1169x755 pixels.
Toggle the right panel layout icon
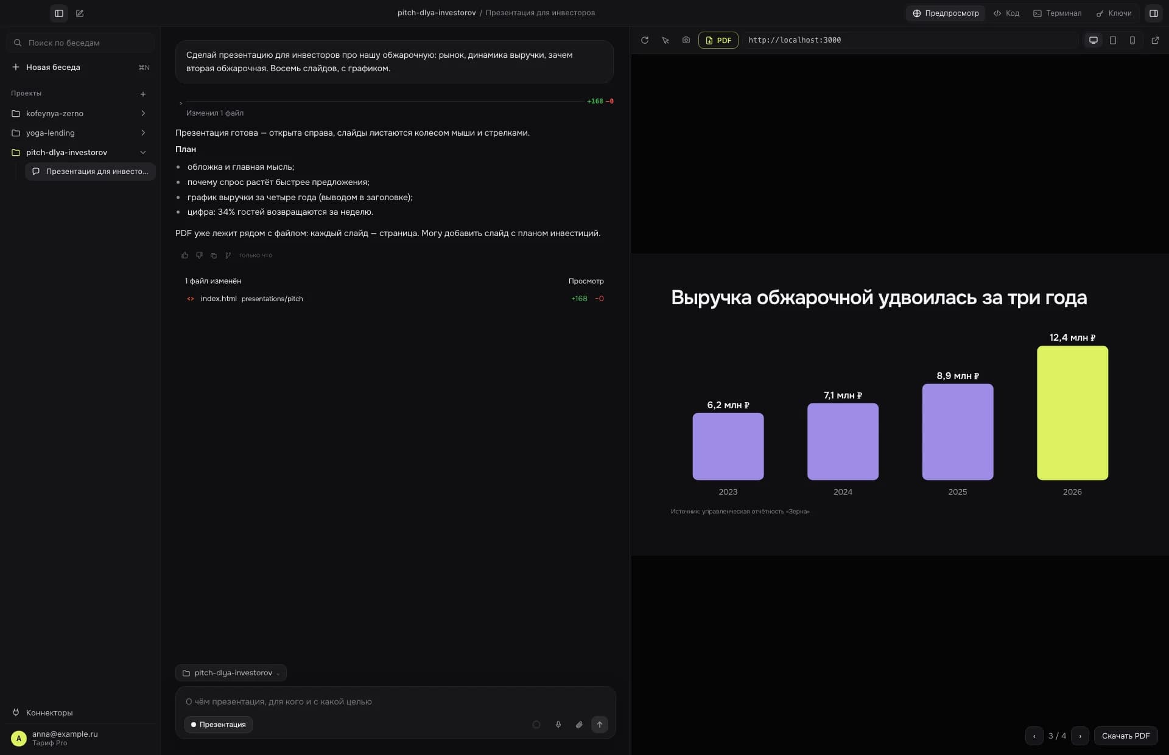[x=1153, y=13]
